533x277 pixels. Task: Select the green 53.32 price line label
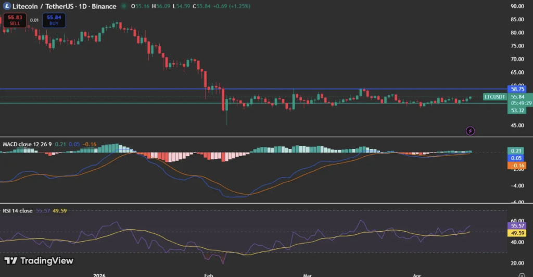[517, 110]
